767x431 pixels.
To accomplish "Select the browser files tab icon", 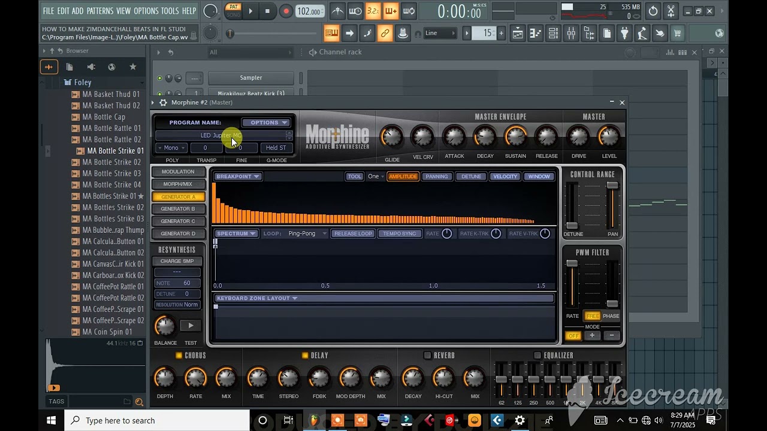I will (70, 67).
